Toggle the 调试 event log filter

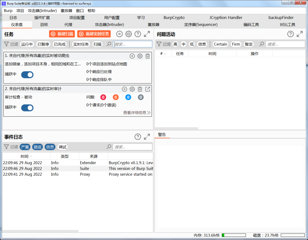[62, 147]
